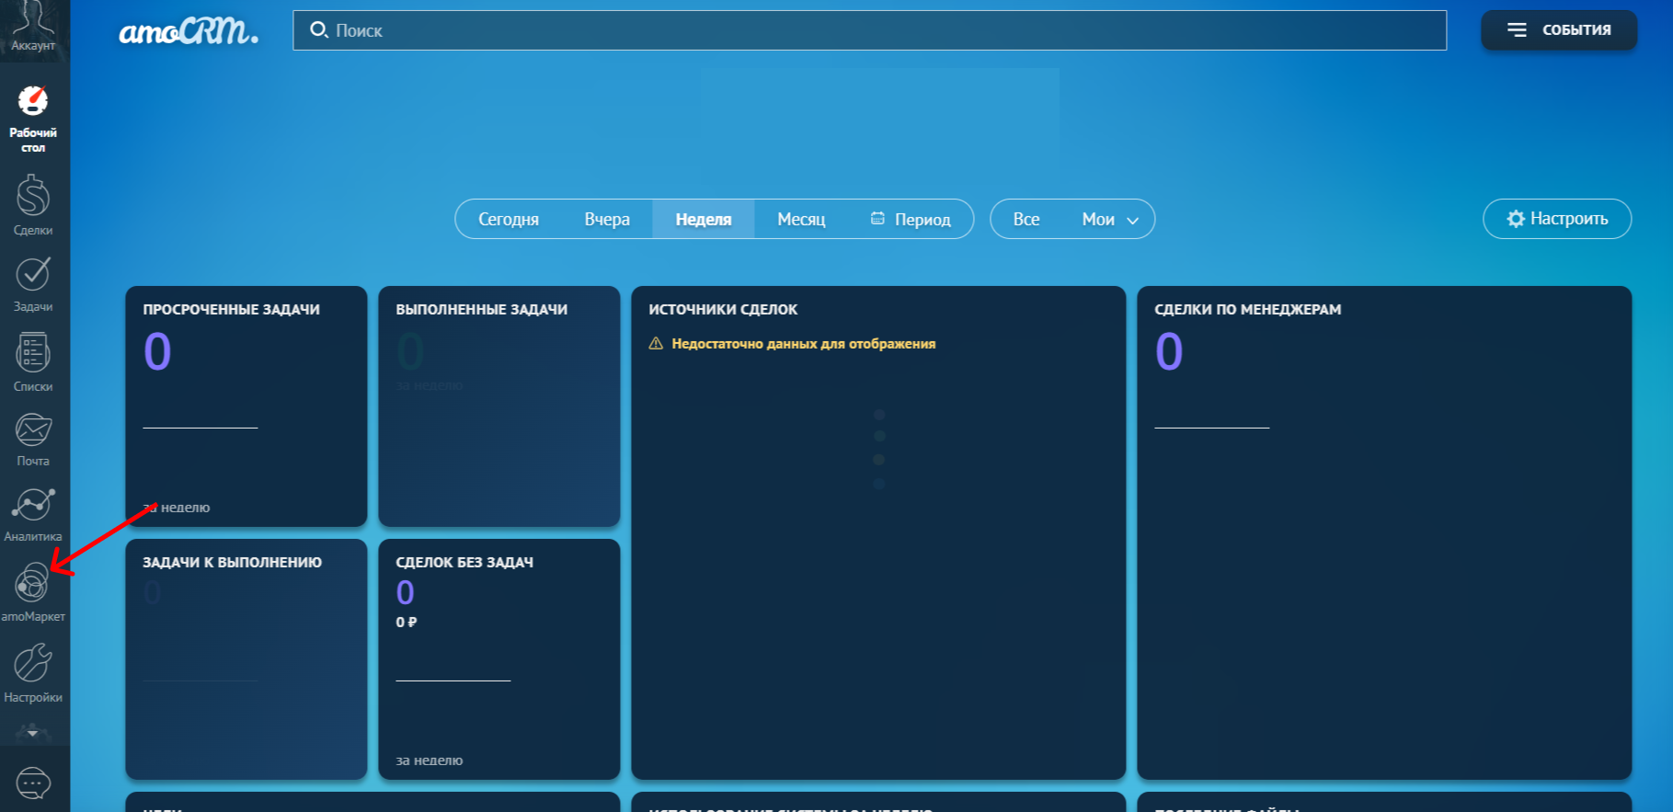Open Настройки in sidebar
Screen dimensions: 1673x812
[33, 673]
